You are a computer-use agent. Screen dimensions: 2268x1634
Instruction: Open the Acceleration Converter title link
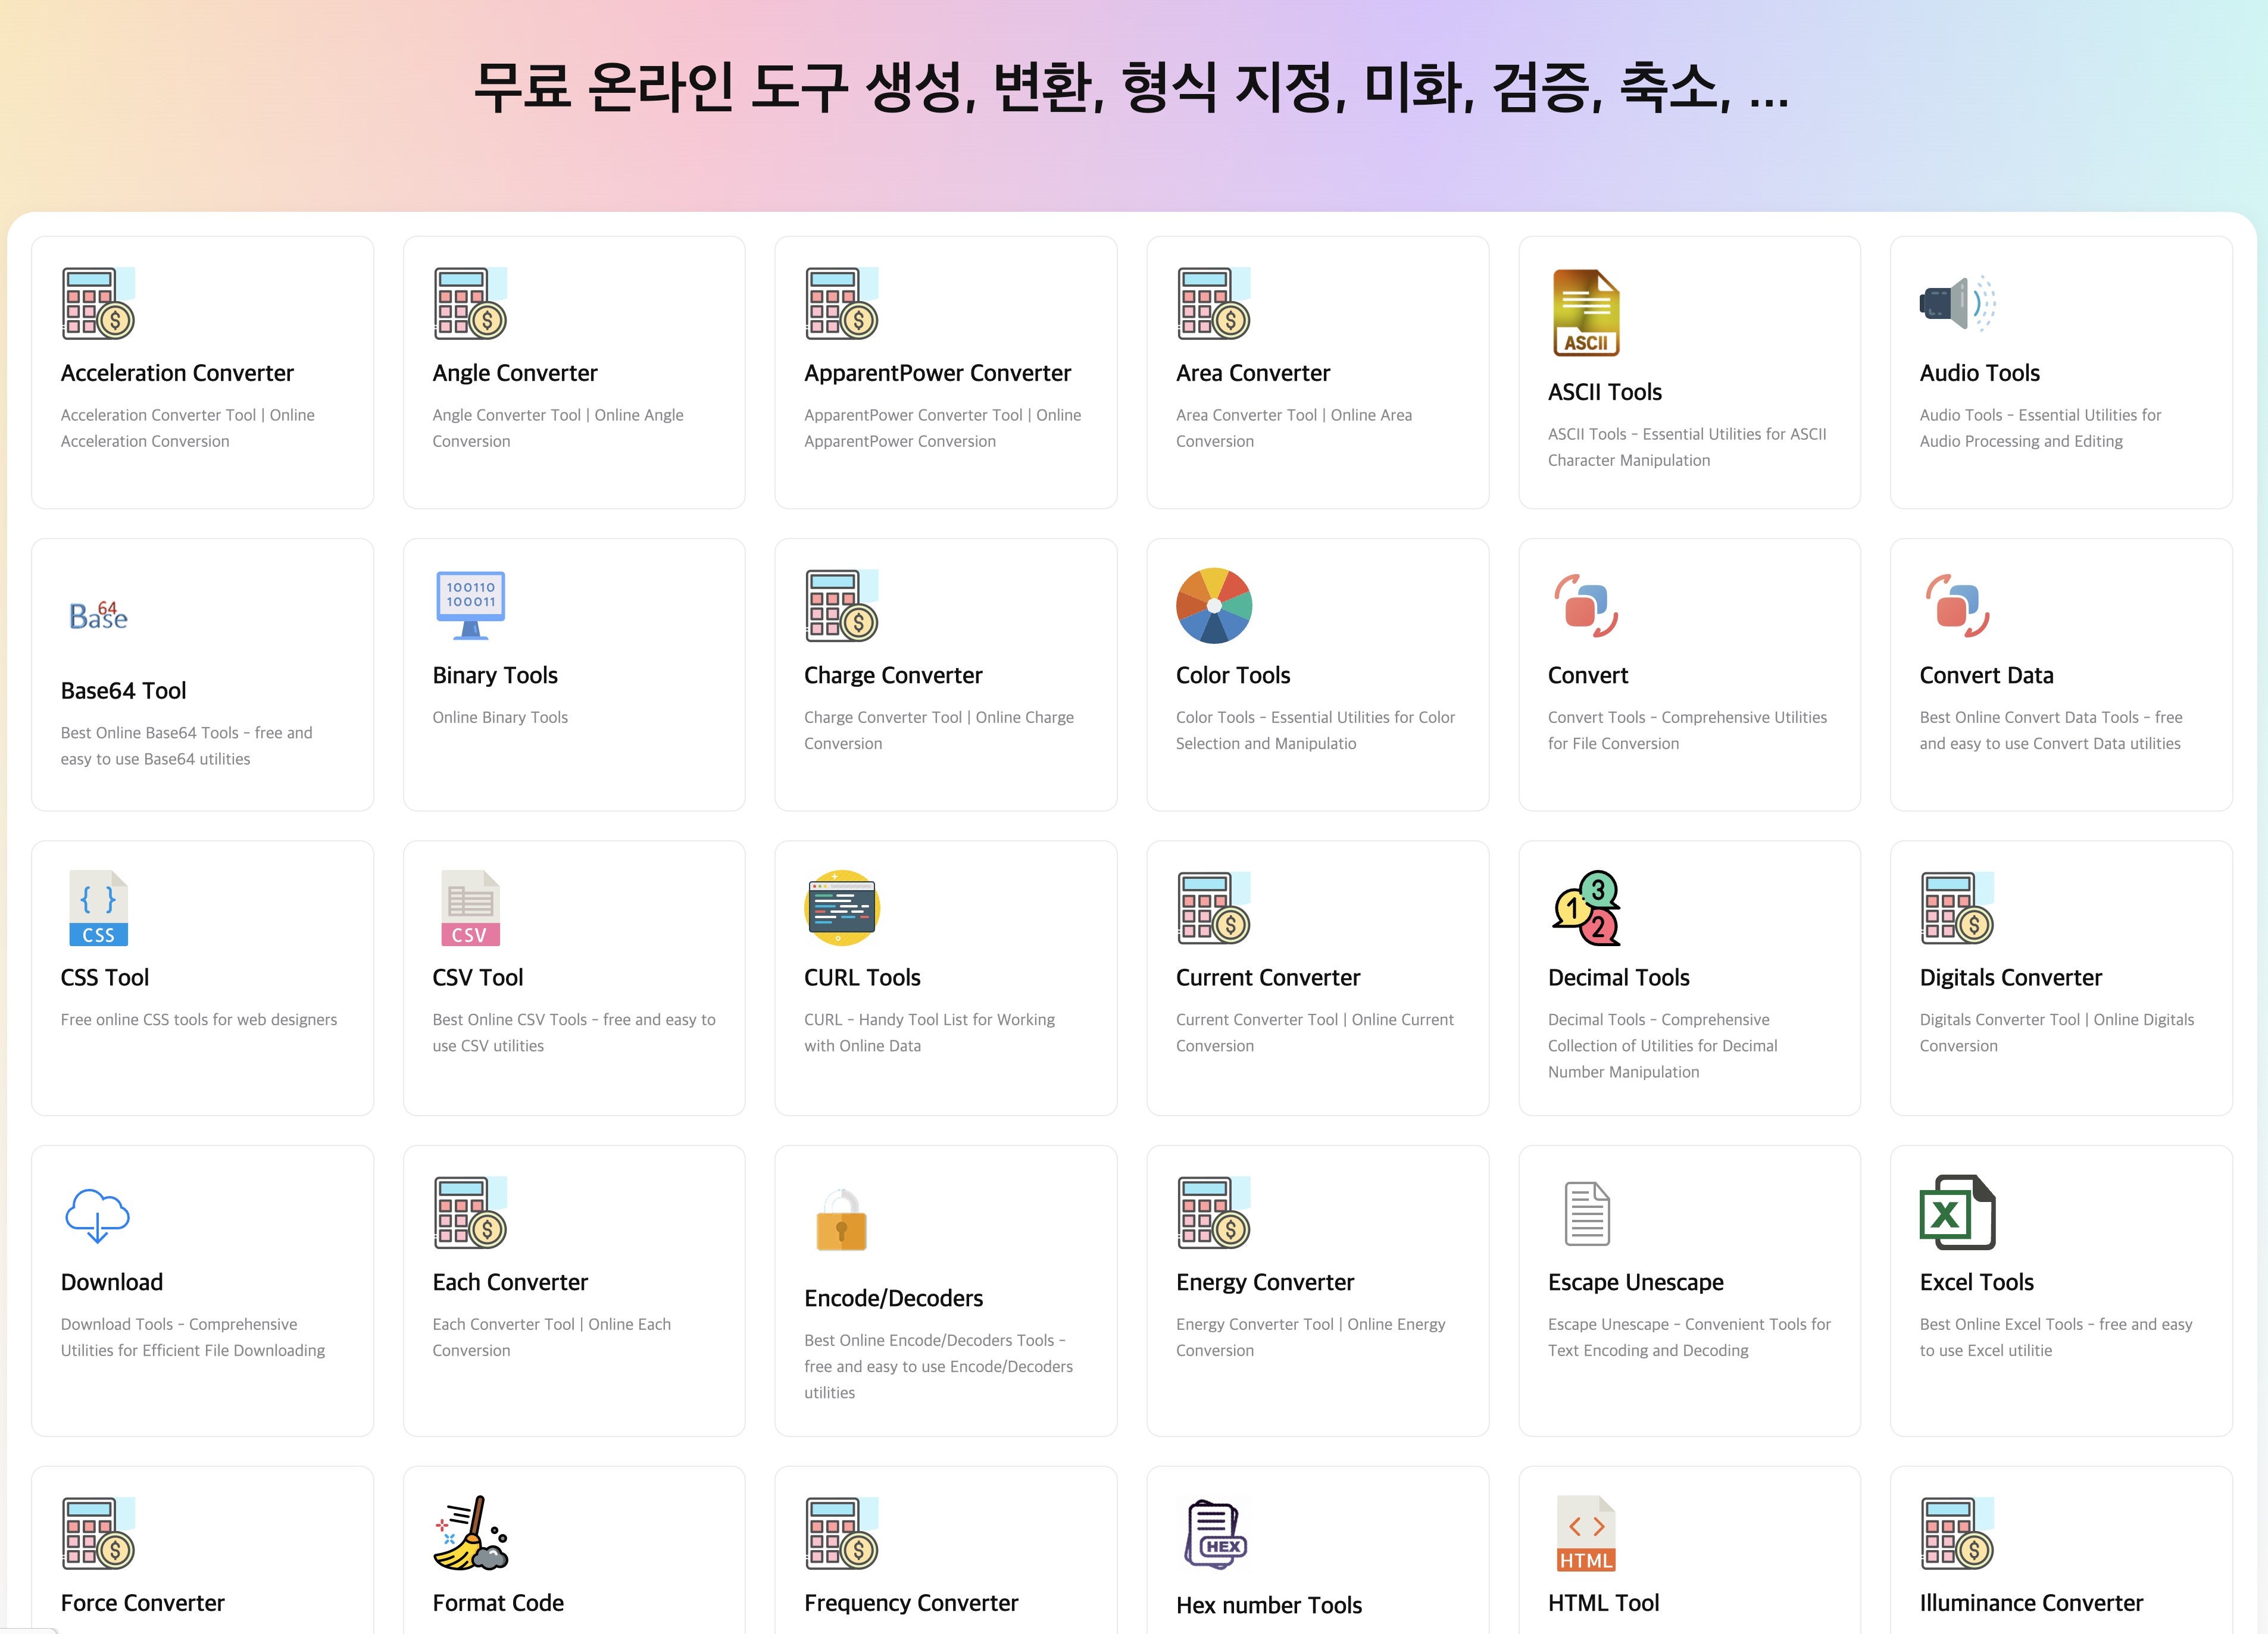click(x=177, y=372)
